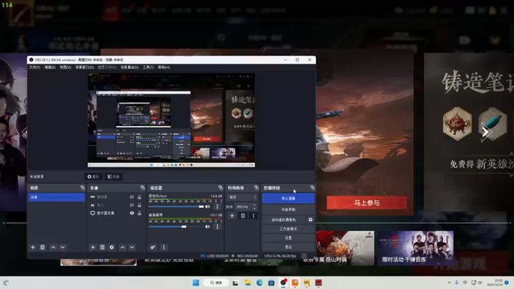
Task: Select the highlighted scene in 场景 list
Action: pos(57,197)
